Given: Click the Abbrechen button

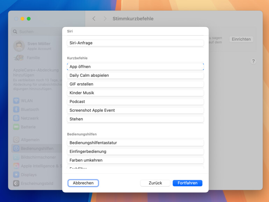Looking at the screenshot, I should (x=83, y=183).
